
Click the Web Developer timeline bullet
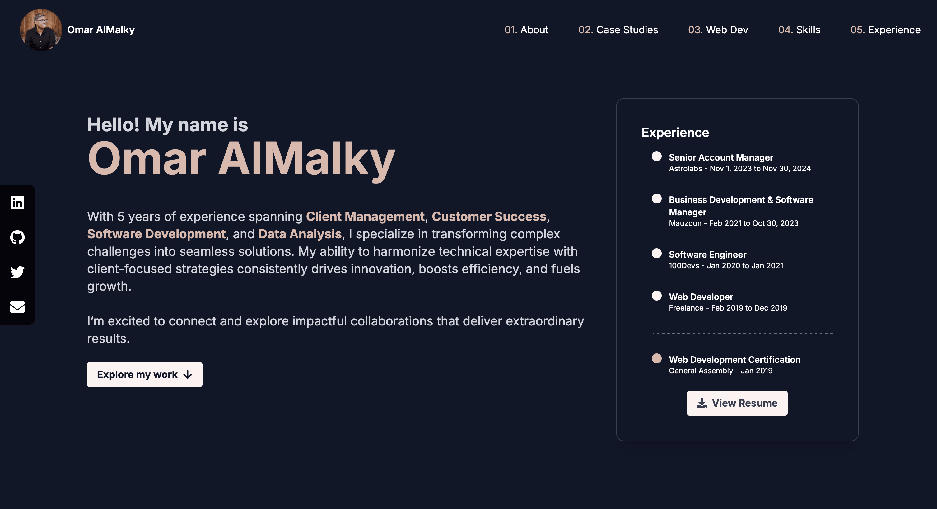coord(657,296)
